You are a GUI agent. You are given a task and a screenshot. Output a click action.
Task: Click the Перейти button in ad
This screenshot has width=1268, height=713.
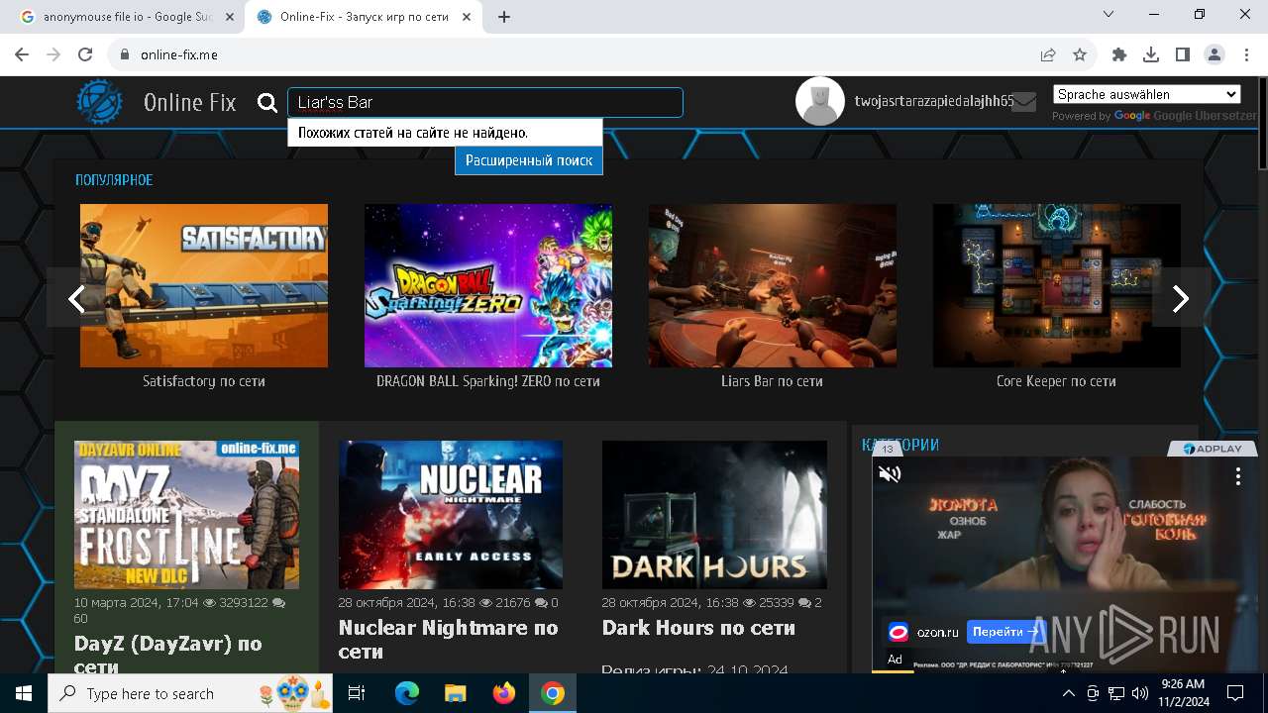click(x=1004, y=631)
